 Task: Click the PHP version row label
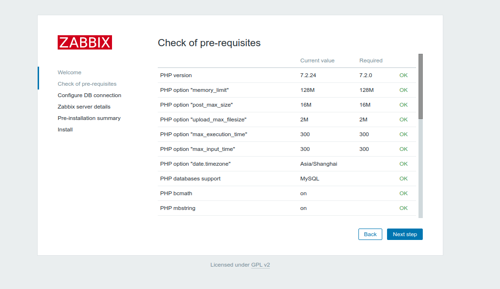point(176,75)
